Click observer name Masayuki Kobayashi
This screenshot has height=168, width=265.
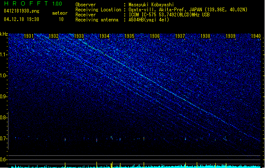click(151, 5)
